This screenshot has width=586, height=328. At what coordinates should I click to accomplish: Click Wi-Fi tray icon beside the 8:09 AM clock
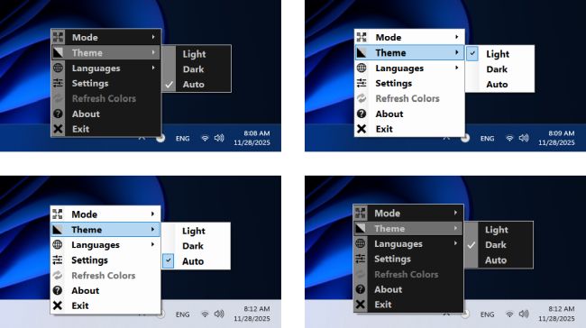pyautogui.click(x=509, y=138)
